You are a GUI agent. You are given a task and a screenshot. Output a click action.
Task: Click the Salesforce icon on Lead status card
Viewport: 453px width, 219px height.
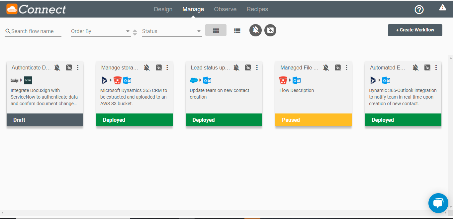[x=194, y=80]
